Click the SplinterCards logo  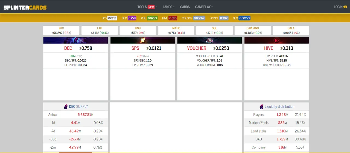(x=25, y=7)
